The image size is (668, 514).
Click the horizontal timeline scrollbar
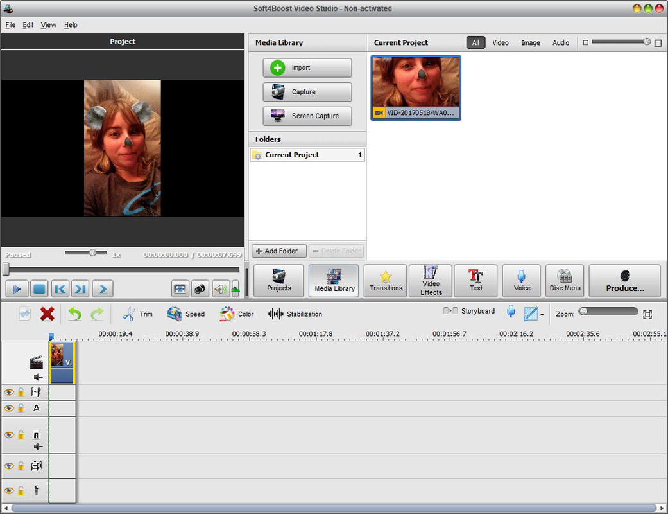click(334, 508)
